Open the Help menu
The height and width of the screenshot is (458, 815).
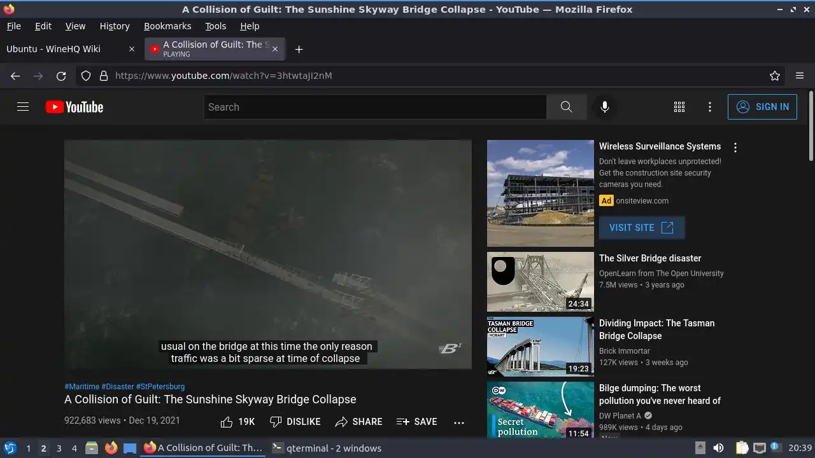click(250, 26)
